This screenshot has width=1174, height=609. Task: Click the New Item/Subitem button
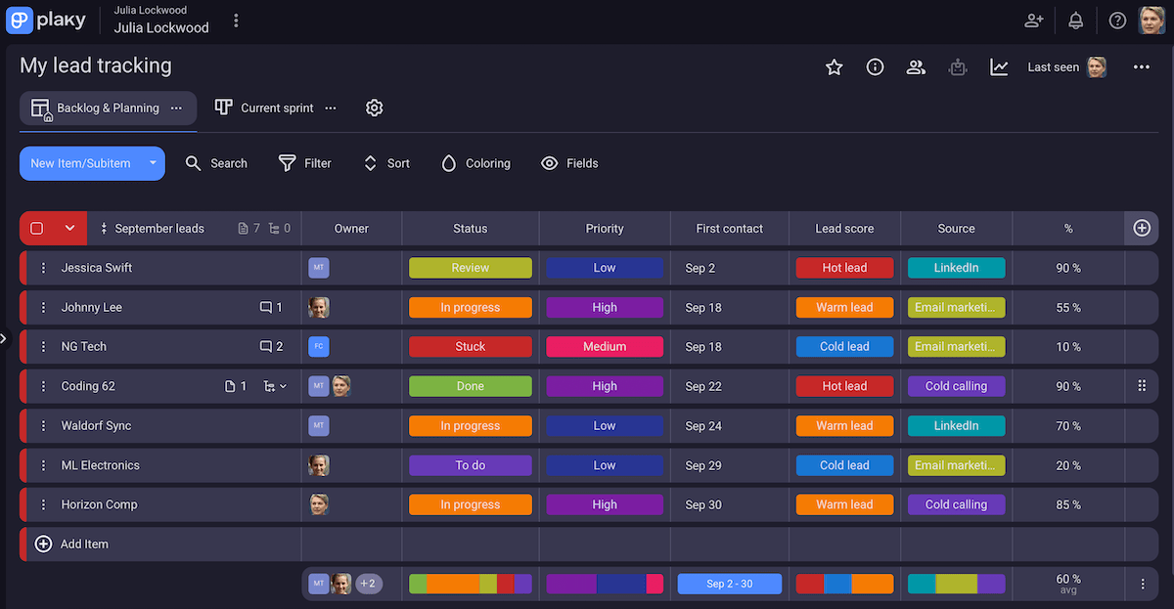pos(81,163)
